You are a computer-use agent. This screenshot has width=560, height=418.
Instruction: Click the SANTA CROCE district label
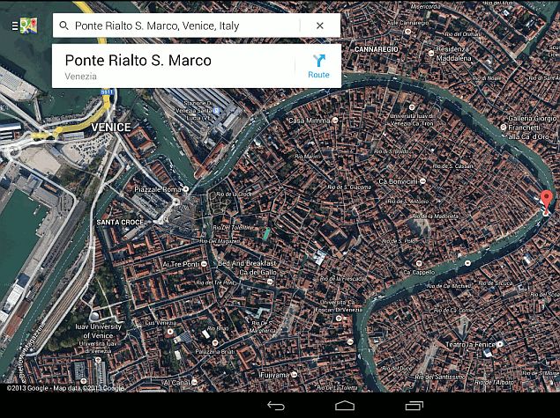pos(121,223)
